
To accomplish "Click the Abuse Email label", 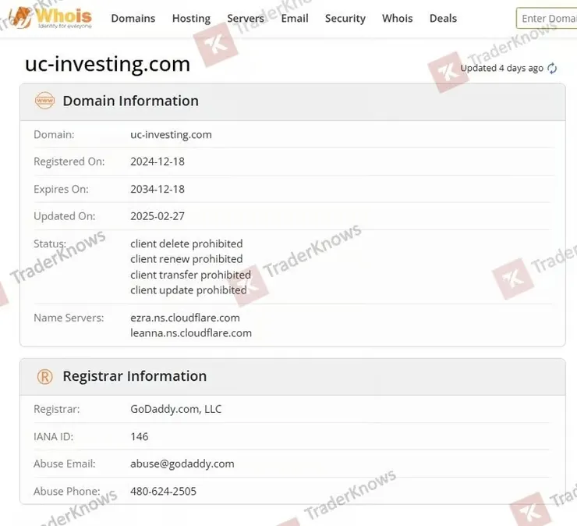I will pos(65,464).
